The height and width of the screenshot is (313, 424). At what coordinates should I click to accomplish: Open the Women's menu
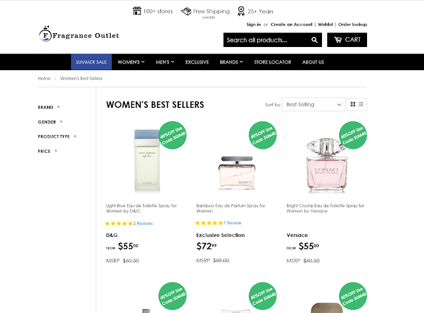[131, 62]
